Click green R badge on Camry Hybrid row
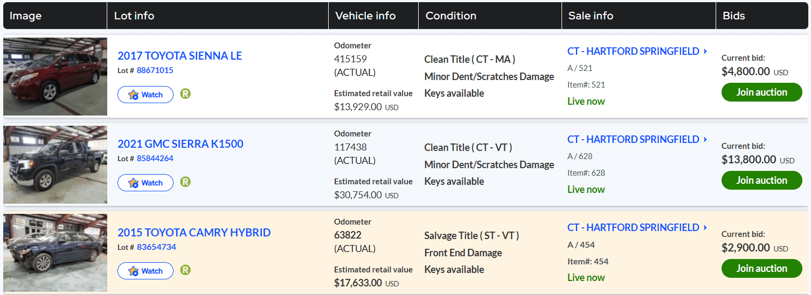Viewport: 811px width, 295px height. point(185,270)
